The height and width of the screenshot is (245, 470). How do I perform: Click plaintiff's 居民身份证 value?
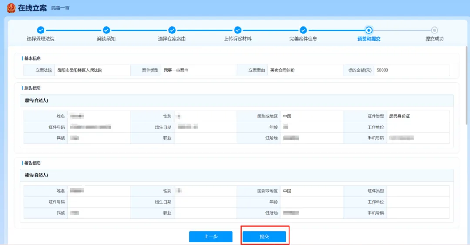pyautogui.click(x=399, y=116)
